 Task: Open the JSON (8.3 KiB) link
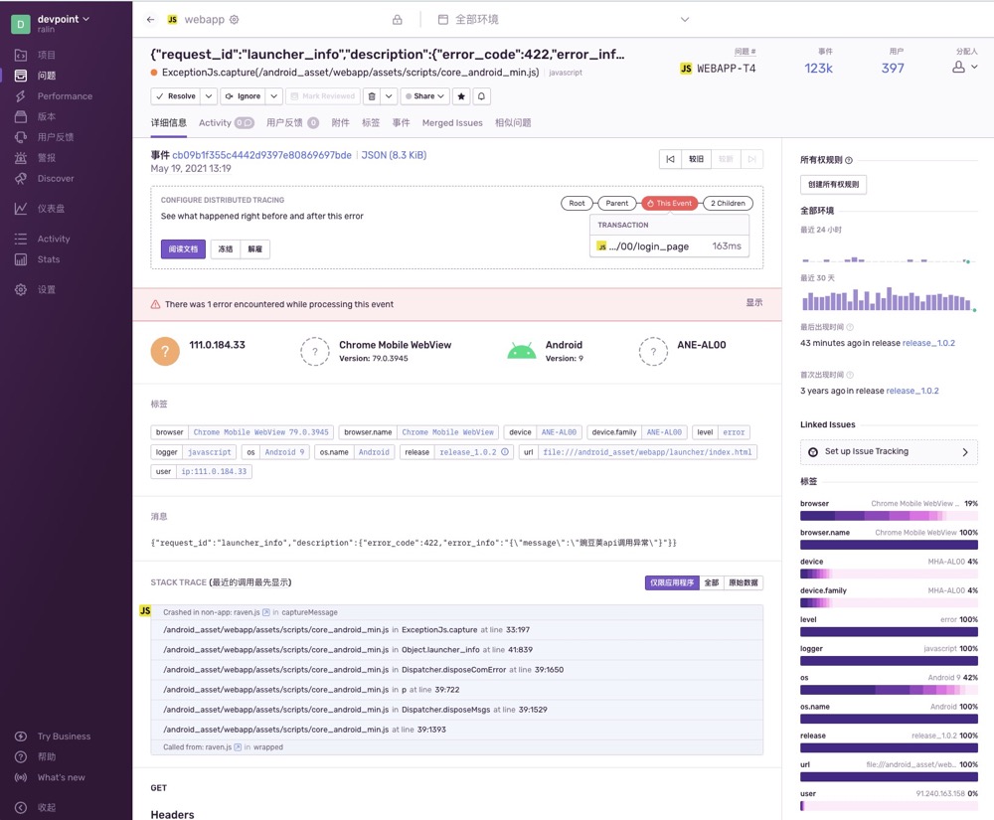coord(394,155)
